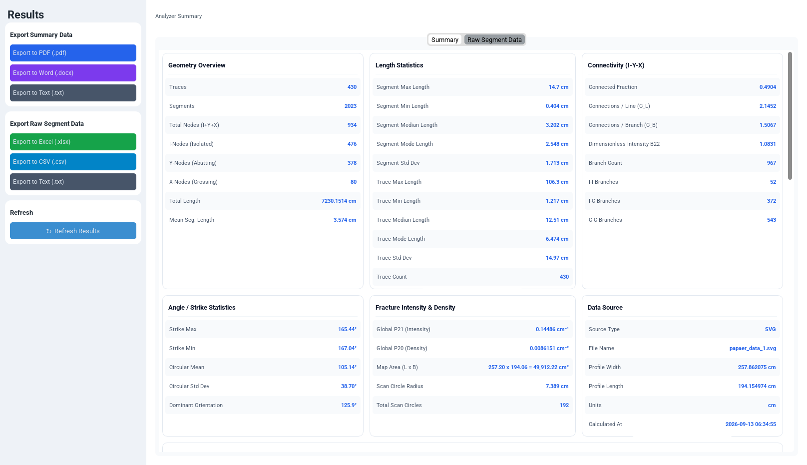This screenshot has width=807, height=465.
Task: Select the Scan Circle Radius value 7.389 cm
Action: (557, 386)
